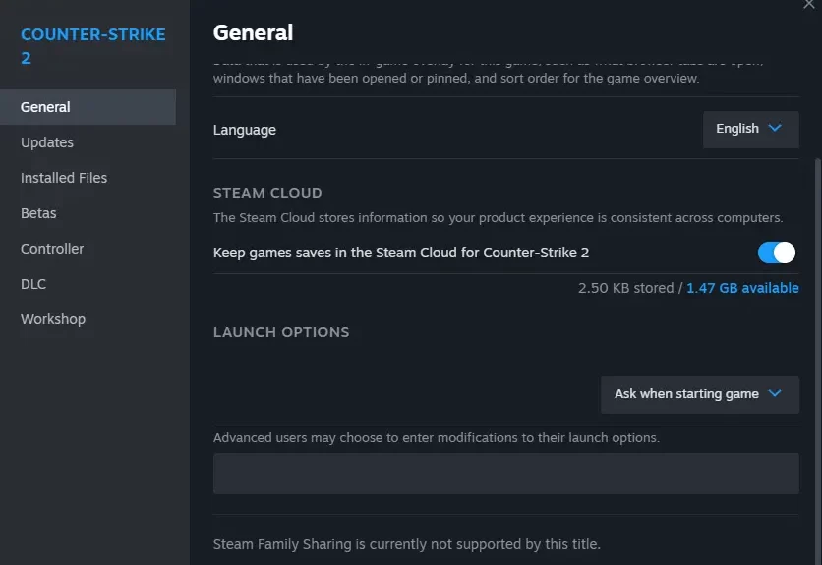Click inside the launch options text field
The height and width of the screenshot is (565, 822).
506,474
